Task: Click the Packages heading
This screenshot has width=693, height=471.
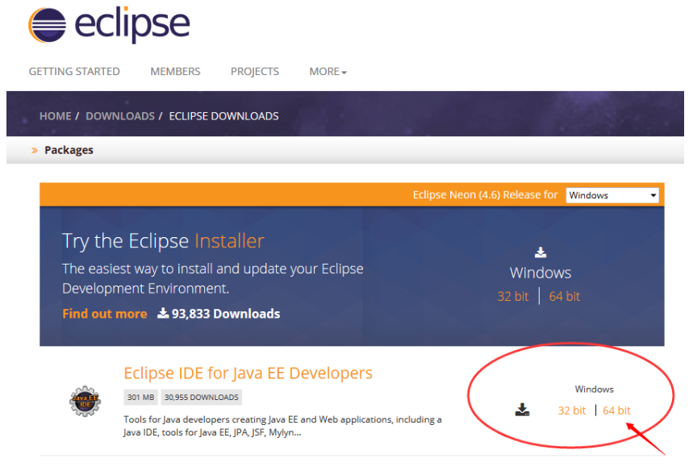Action: [x=69, y=150]
